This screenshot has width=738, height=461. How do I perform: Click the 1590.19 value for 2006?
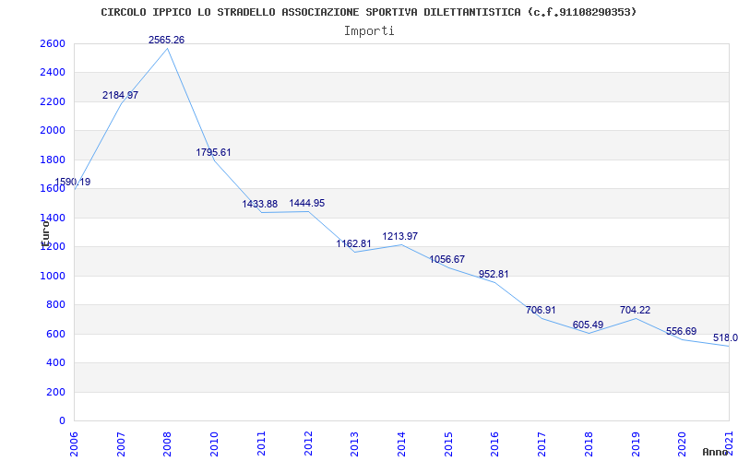[x=73, y=182]
